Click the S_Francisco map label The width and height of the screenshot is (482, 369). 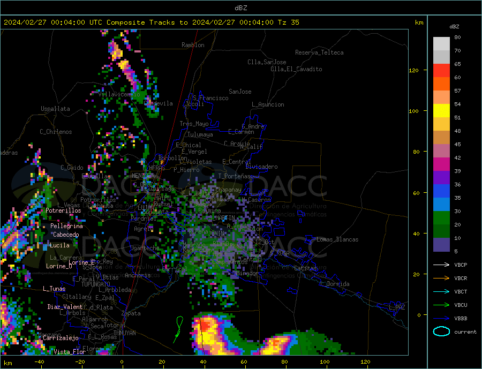coord(210,98)
